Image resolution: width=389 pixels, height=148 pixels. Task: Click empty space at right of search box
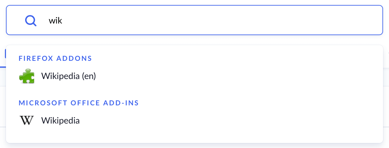tap(314, 21)
